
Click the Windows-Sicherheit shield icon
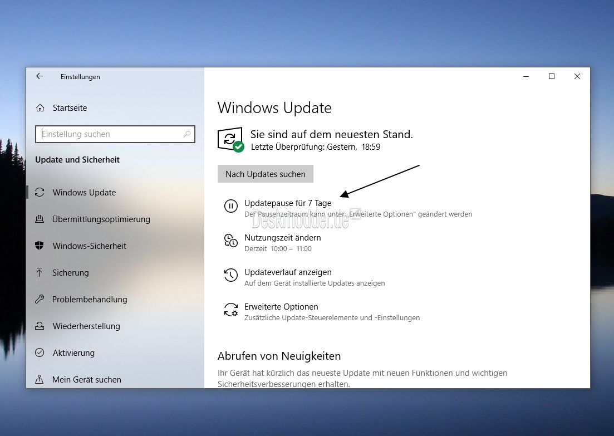(x=39, y=246)
